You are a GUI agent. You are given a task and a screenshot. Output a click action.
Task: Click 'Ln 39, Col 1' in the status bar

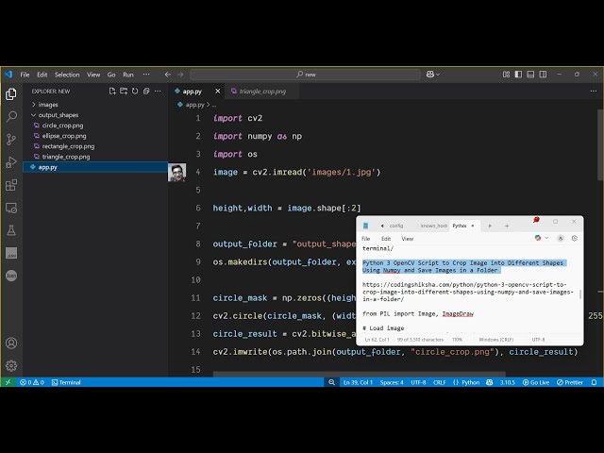point(358,382)
